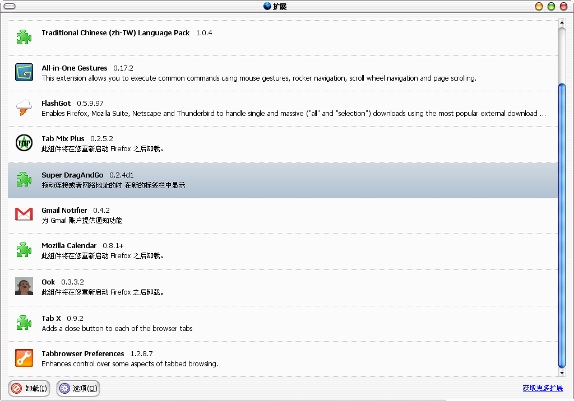Select the FlashGot extension name
Screen dimensions: 574x401
tap(56, 103)
